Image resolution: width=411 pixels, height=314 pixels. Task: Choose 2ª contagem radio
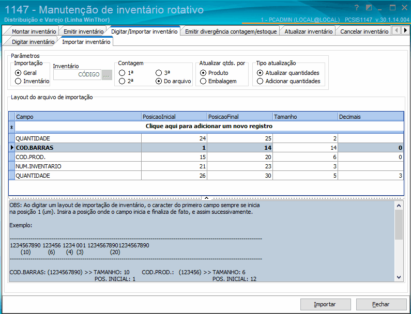126,81
